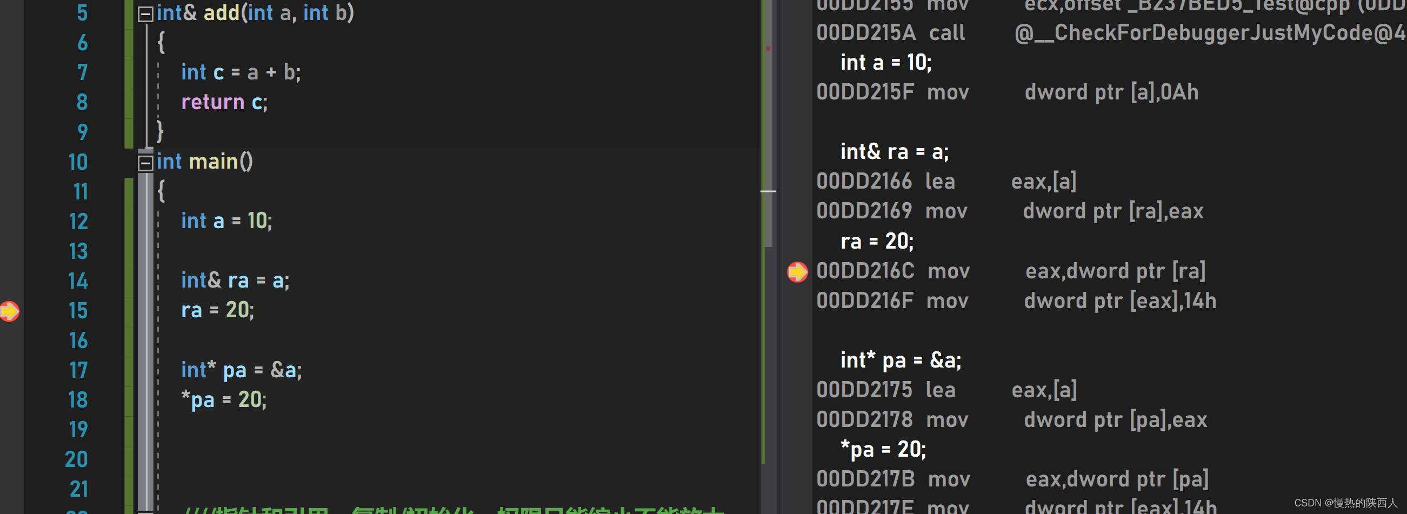The image size is (1407, 514).
Task: Click operand 'eax,dword ptr [ra]'
Action: pos(1115,271)
